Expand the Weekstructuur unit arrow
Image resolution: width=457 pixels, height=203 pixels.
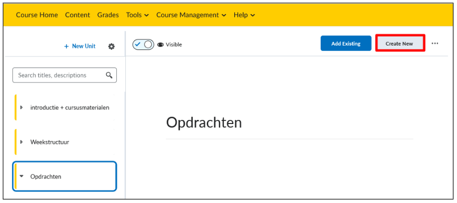(x=21, y=142)
